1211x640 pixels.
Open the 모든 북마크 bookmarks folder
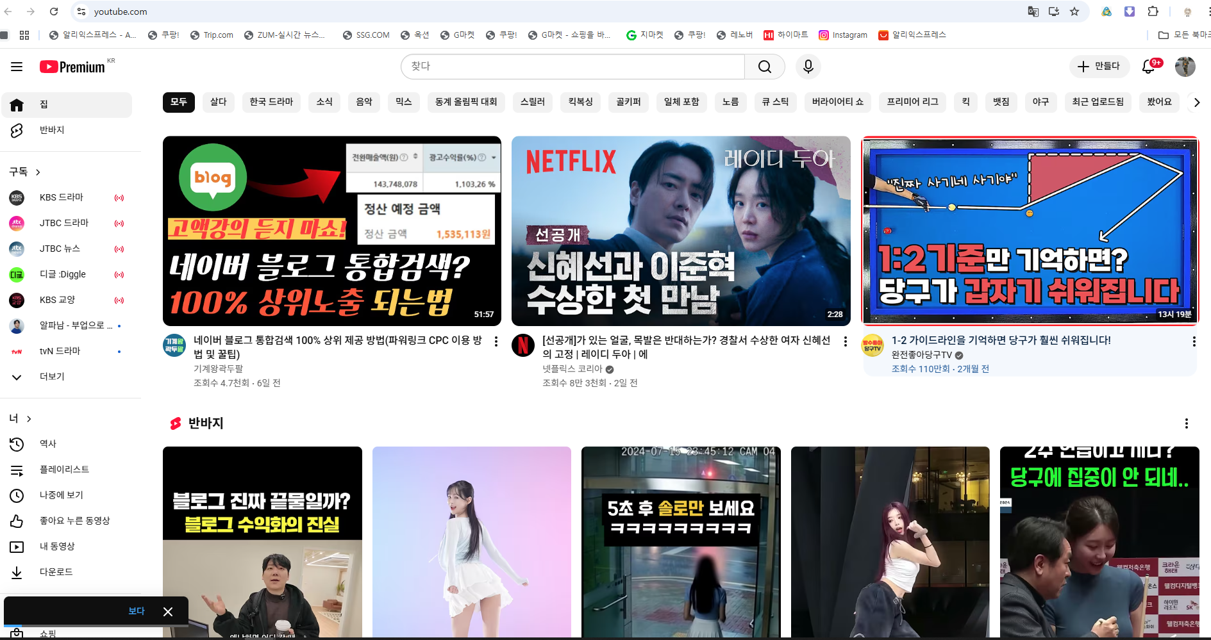pyautogui.click(x=1184, y=35)
